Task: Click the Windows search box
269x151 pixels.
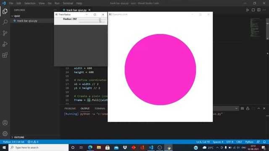Action: click(38, 147)
